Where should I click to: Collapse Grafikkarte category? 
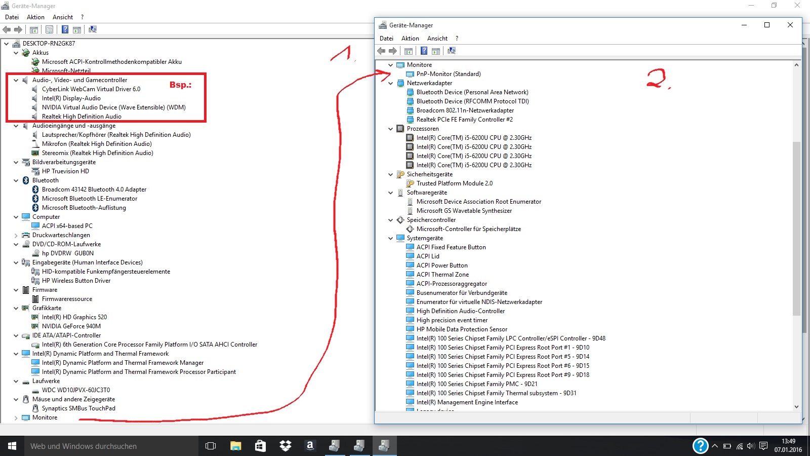tap(16, 308)
